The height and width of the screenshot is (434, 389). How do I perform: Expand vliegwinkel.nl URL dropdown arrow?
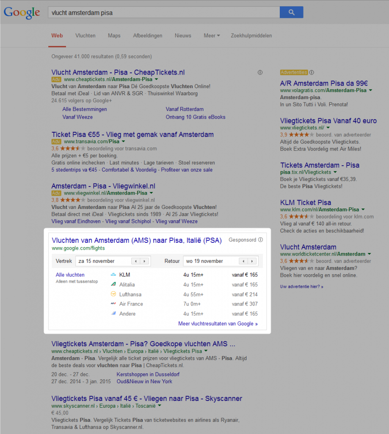pyautogui.click(x=151, y=193)
